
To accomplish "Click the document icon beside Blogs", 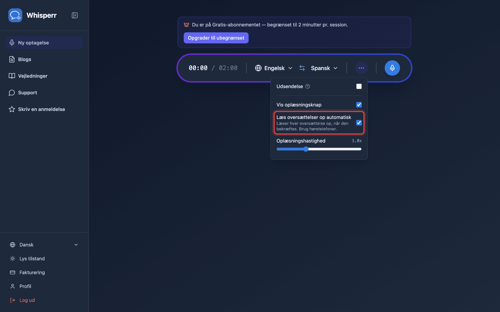I will [12, 59].
